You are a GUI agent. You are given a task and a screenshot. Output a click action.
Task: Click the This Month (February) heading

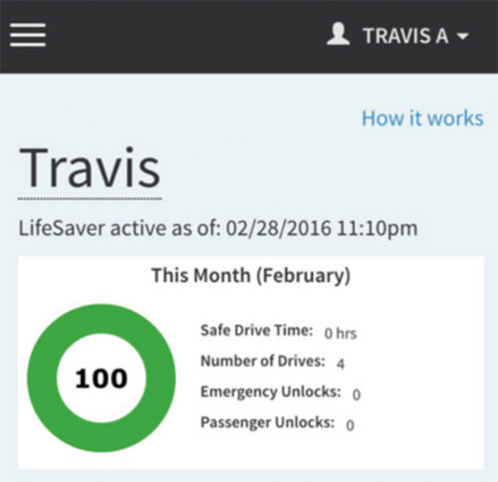(x=251, y=276)
